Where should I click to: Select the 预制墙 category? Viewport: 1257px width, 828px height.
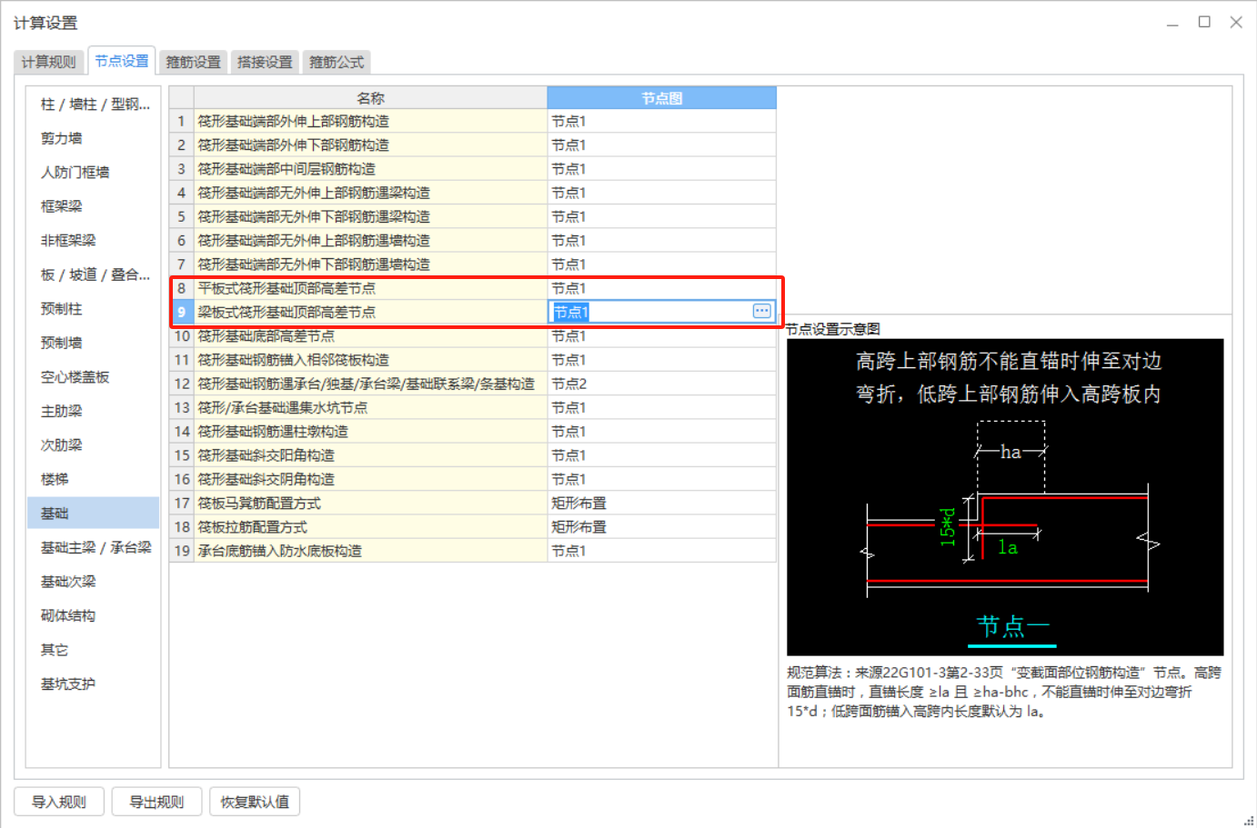pos(94,343)
